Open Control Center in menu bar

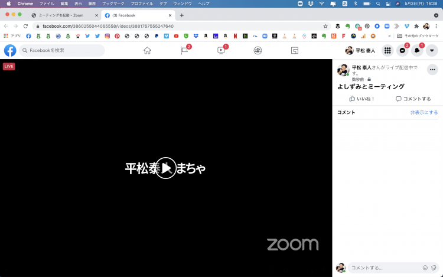(388, 4)
